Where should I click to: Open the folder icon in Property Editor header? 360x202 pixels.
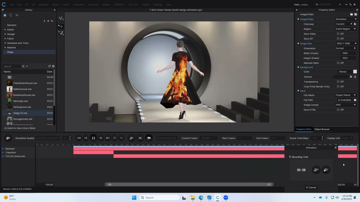pos(352,14)
